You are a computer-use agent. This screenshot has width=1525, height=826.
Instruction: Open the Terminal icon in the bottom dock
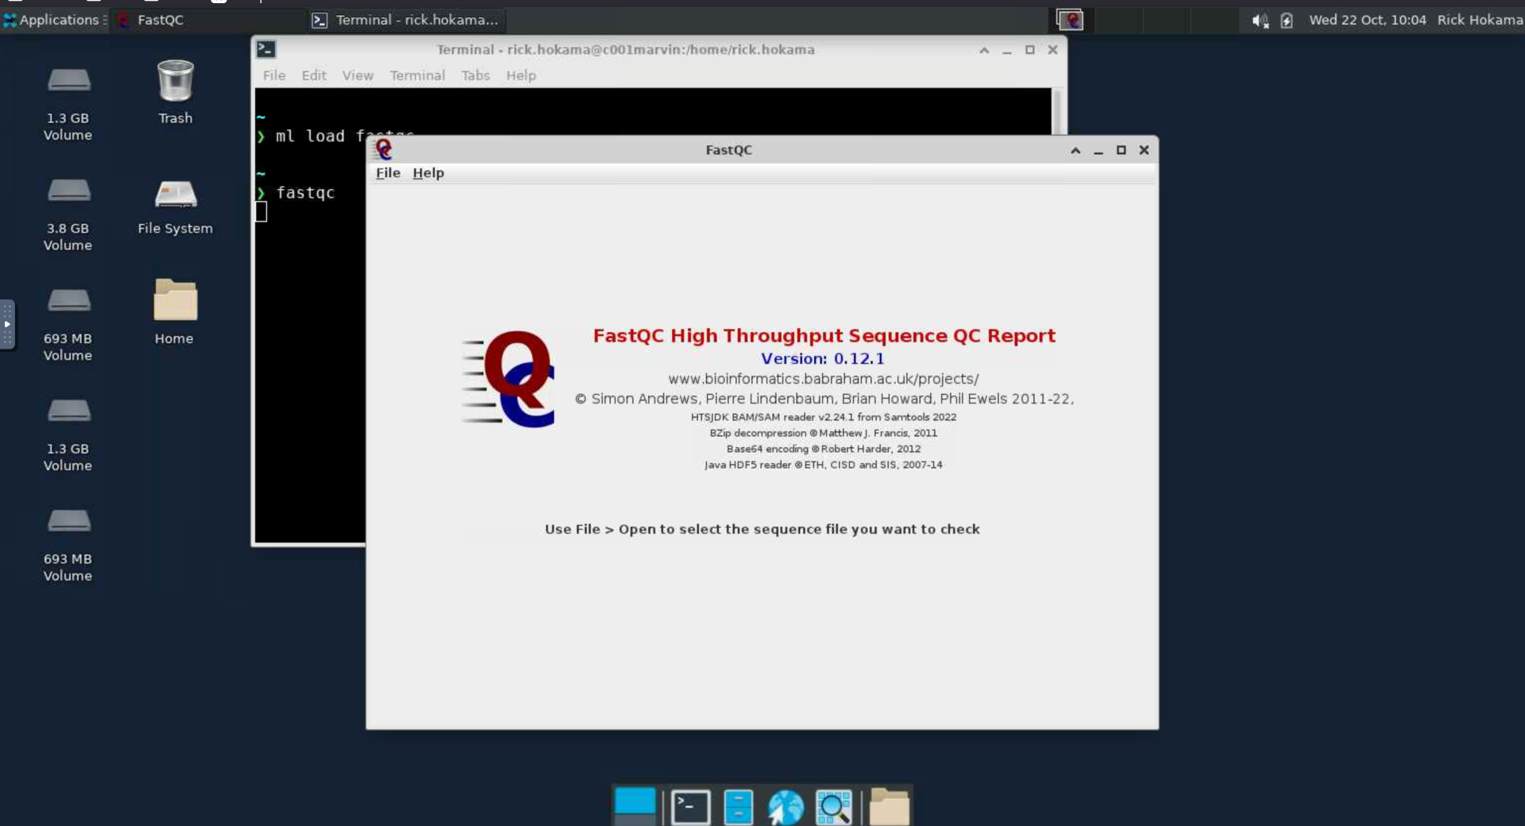pos(688,806)
